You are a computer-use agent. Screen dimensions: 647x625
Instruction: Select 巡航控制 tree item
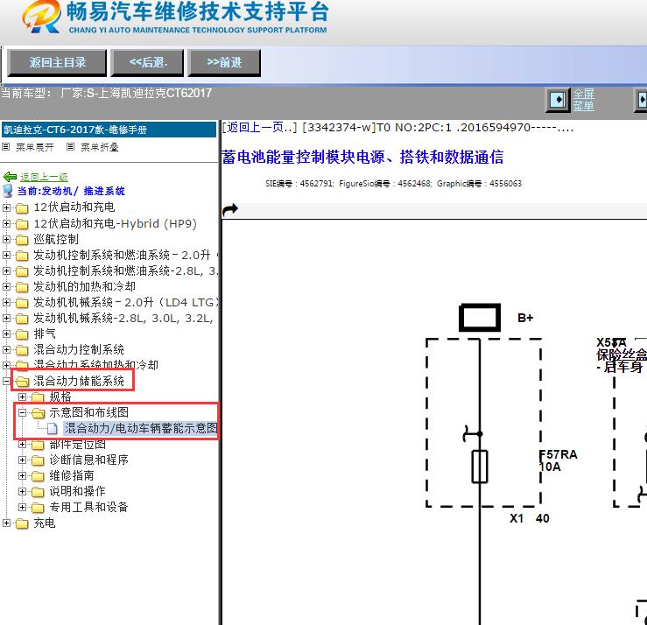[x=56, y=239]
